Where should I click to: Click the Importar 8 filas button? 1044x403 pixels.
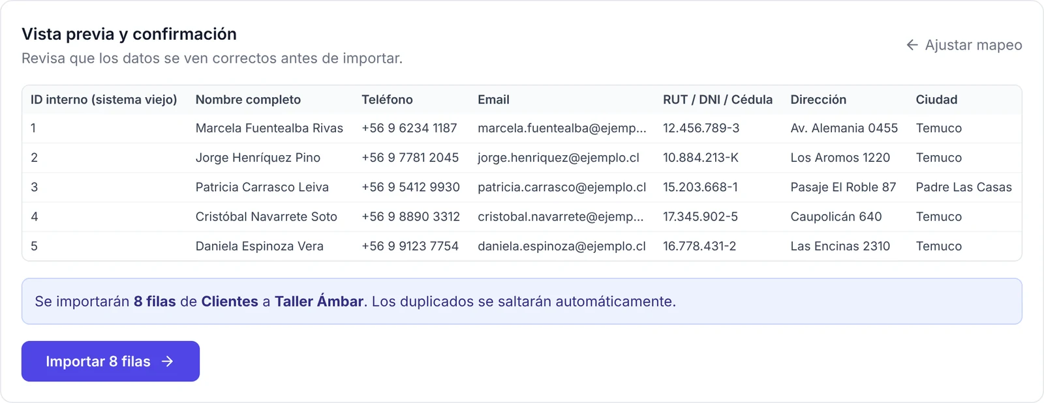(110, 361)
